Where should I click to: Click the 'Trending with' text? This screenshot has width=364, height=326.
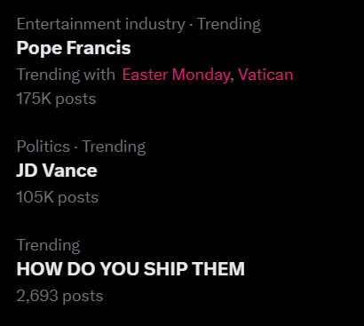coord(66,75)
